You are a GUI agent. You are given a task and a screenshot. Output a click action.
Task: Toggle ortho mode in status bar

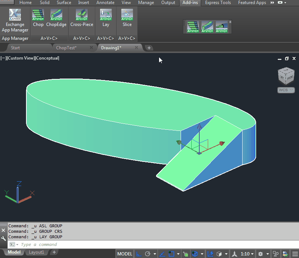[x=139, y=254]
